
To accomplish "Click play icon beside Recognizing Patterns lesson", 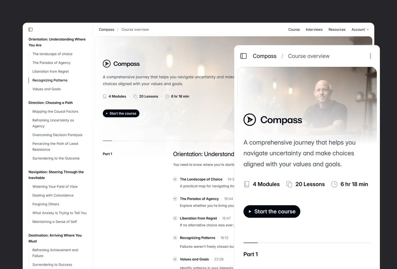I will pyautogui.click(x=175, y=238).
